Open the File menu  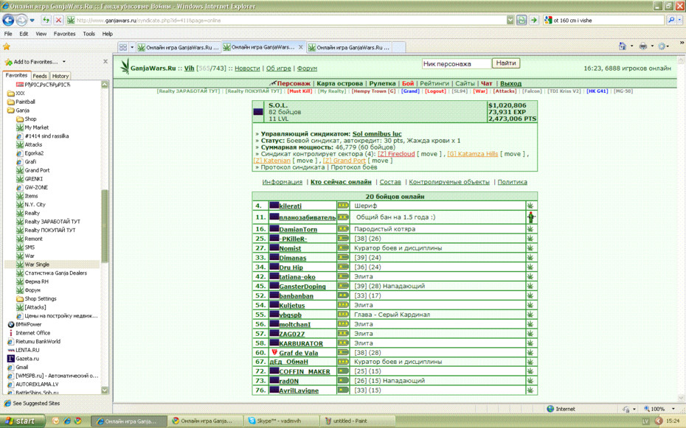pos(8,34)
